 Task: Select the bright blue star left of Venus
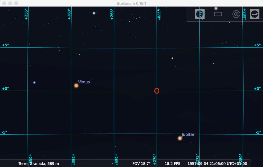(34, 82)
